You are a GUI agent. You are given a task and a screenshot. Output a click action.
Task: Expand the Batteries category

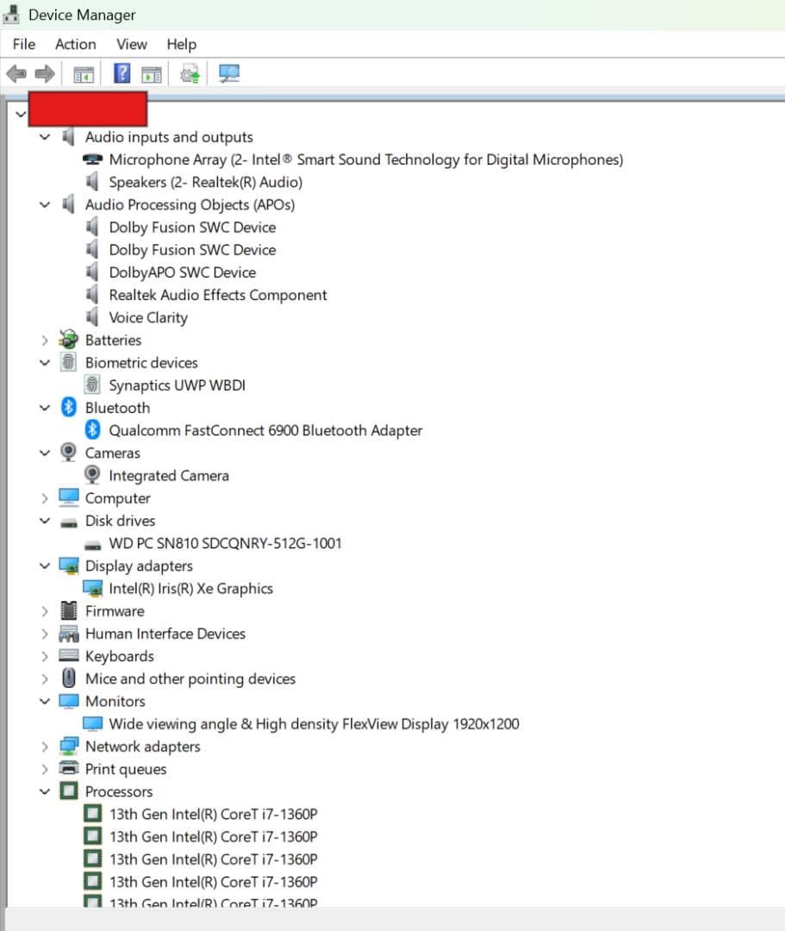[45, 340]
